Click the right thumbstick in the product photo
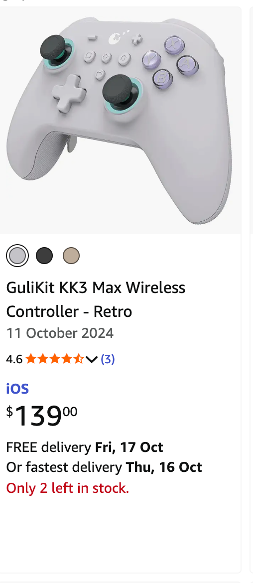 pos(118,89)
